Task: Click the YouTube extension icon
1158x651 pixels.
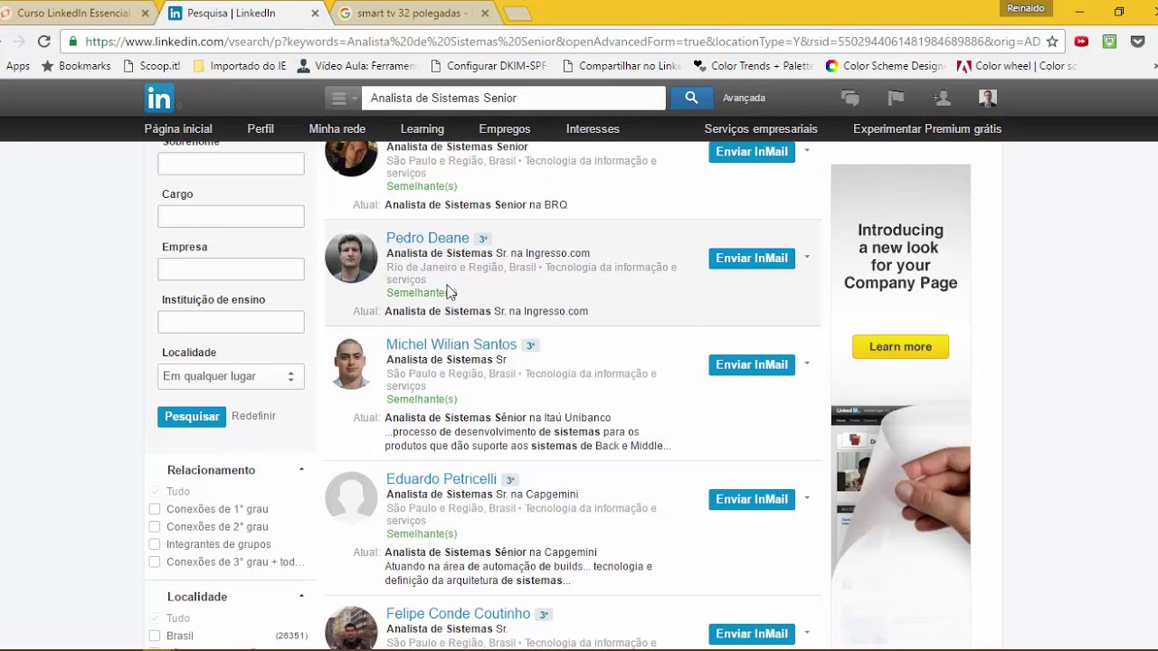Action: pos(1081,42)
